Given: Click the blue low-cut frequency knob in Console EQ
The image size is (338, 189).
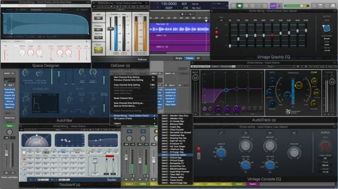Looking at the screenshot, I should click(221, 153).
